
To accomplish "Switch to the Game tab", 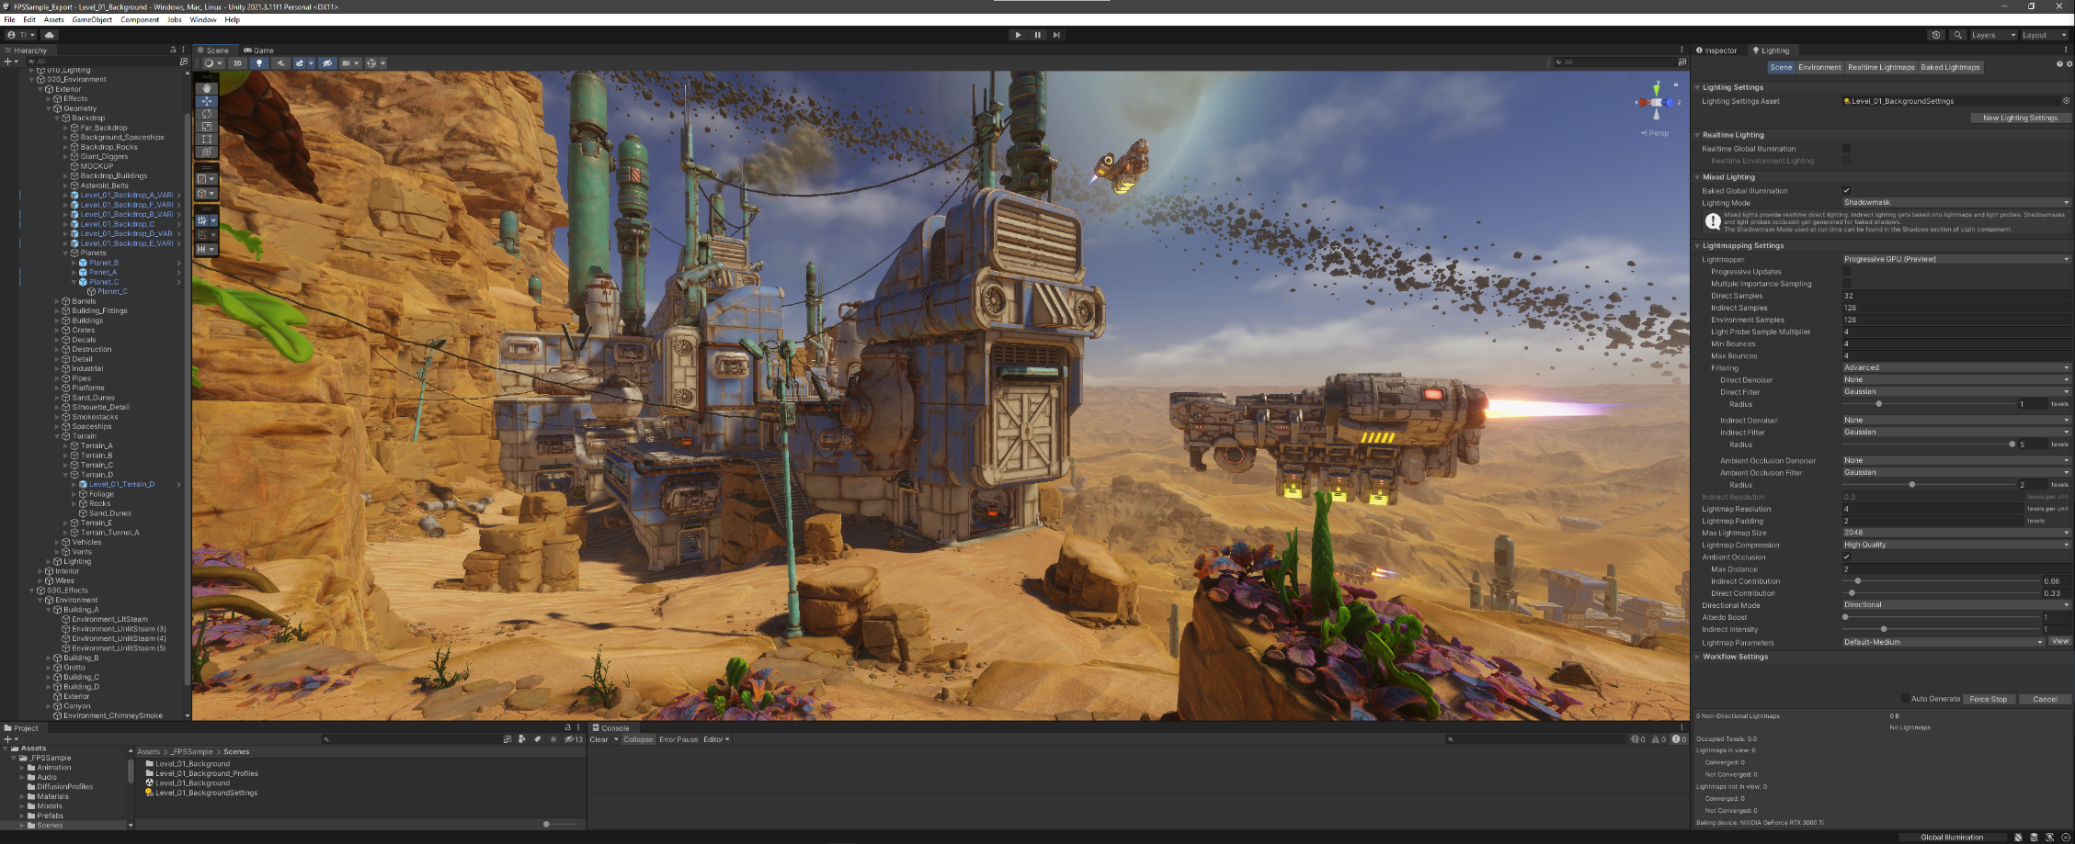I will [x=259, y=51].
